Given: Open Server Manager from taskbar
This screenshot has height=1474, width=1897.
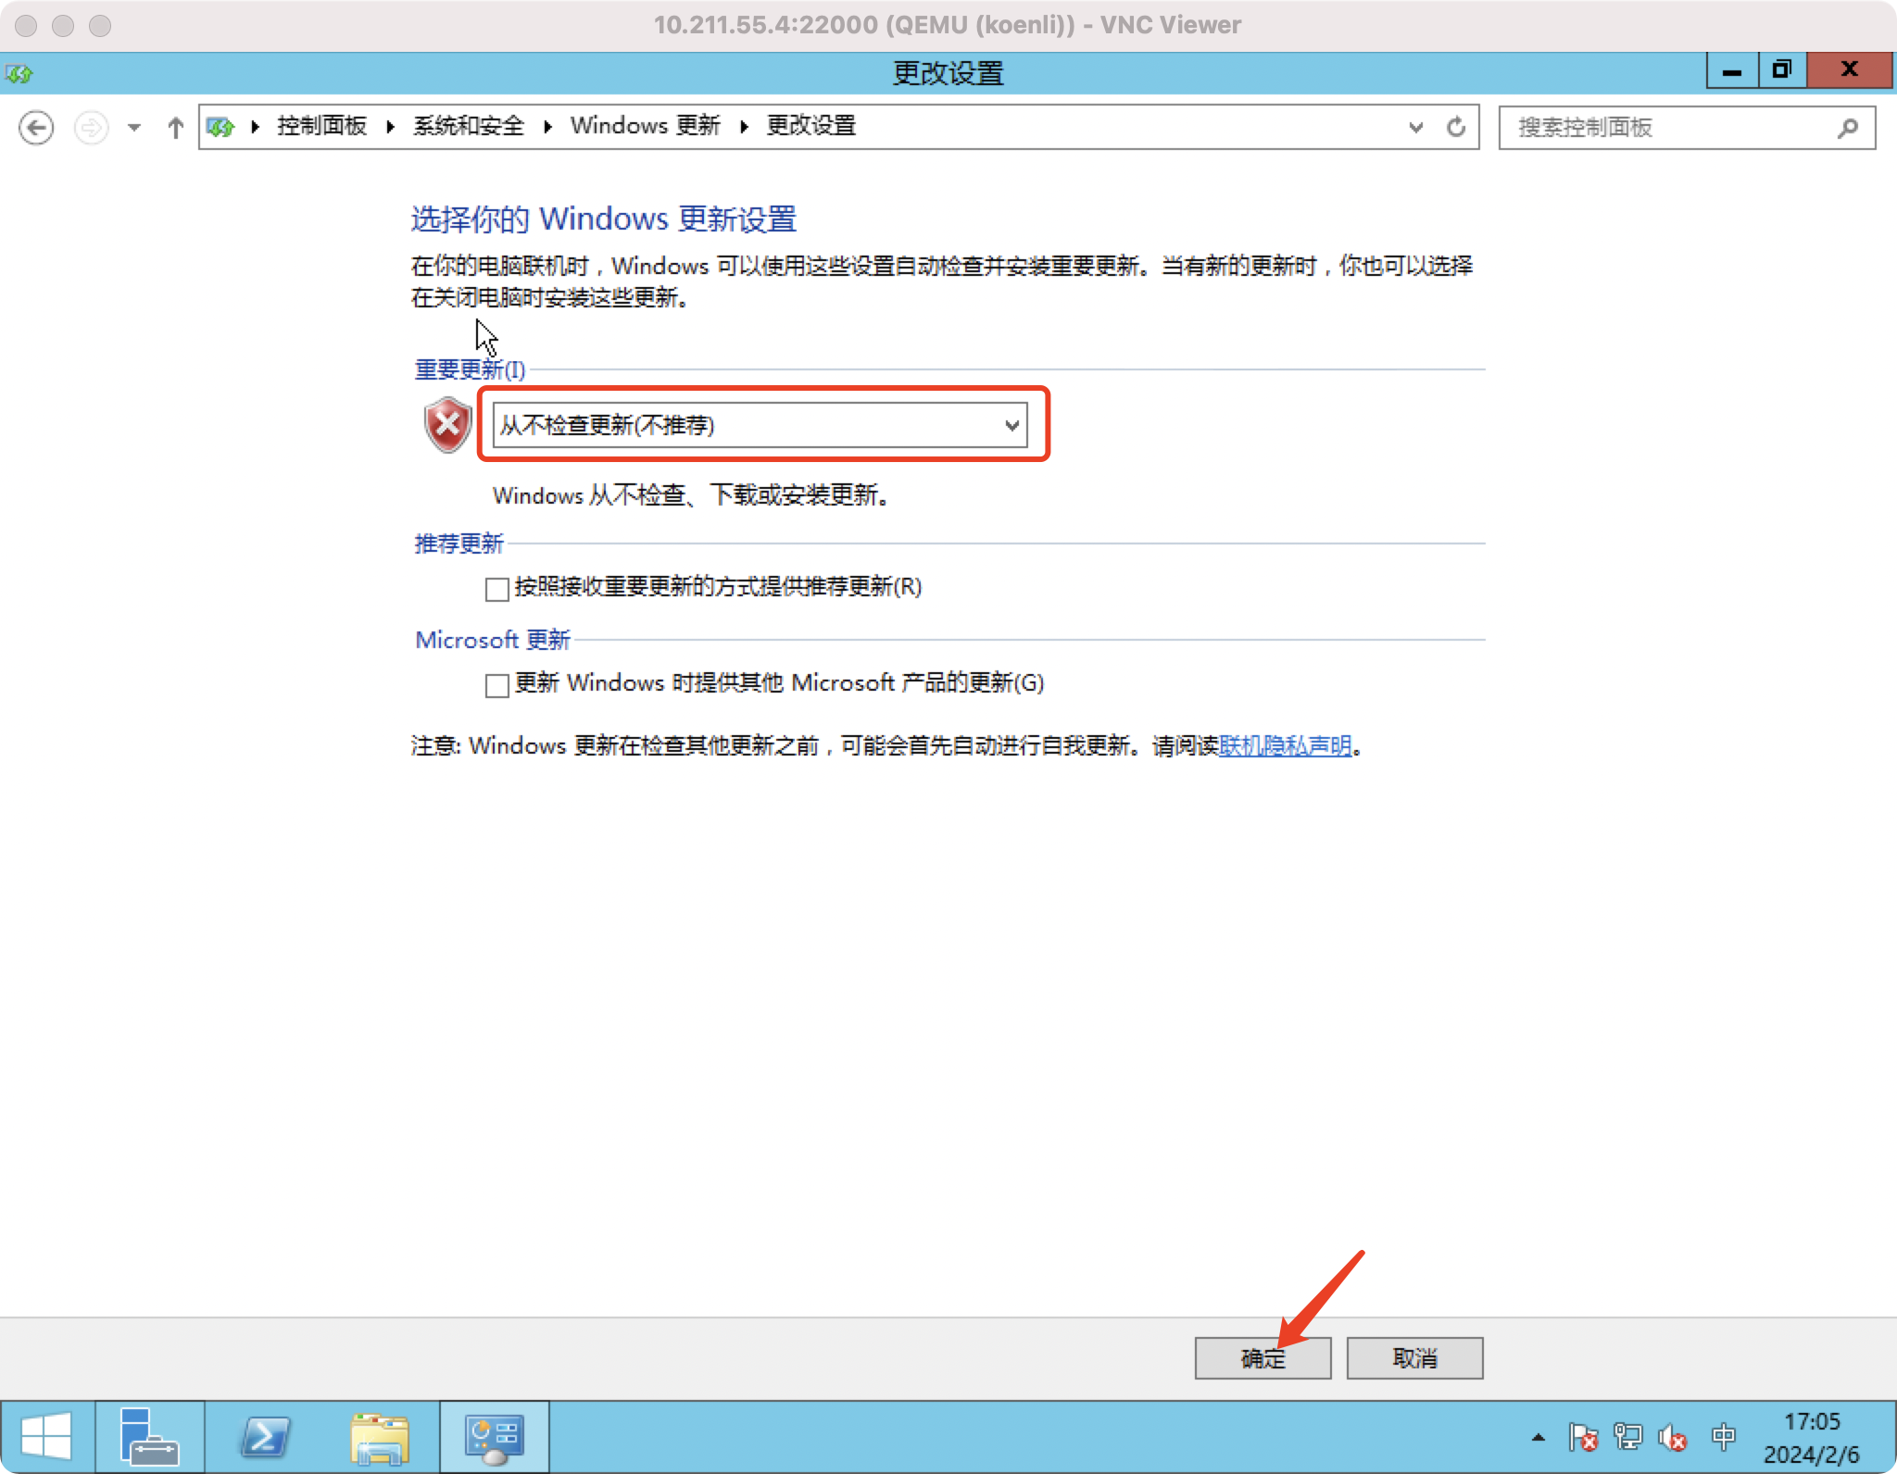Looking at the screenshot, I should pyautogui.click(x=149, y=1437).
